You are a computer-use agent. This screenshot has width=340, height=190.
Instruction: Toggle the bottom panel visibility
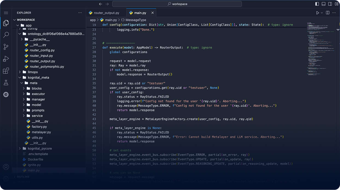pyautogui.click(x=324, y=4)
